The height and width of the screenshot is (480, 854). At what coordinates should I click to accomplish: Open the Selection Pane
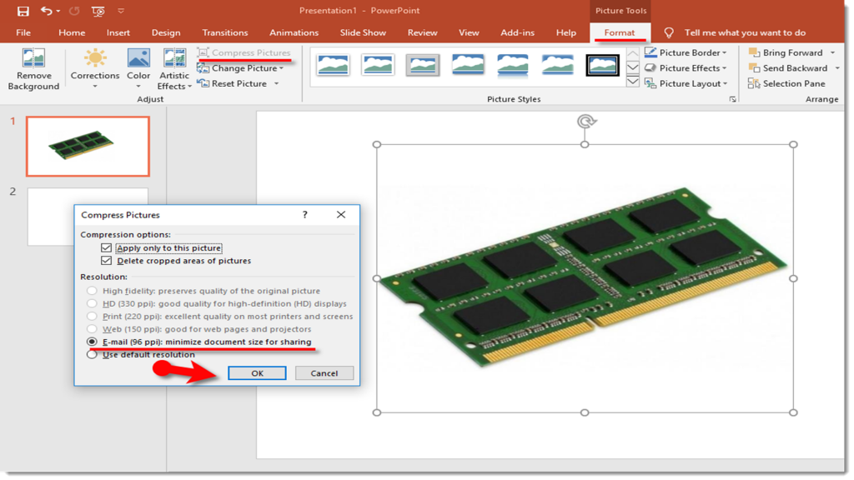coord(785,83)
